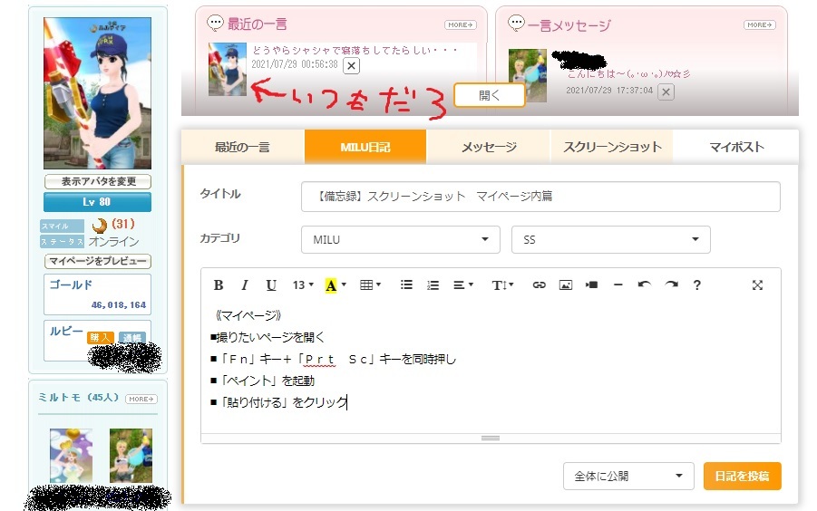Switch to the スクリーンショット tab

coord(611,147)
